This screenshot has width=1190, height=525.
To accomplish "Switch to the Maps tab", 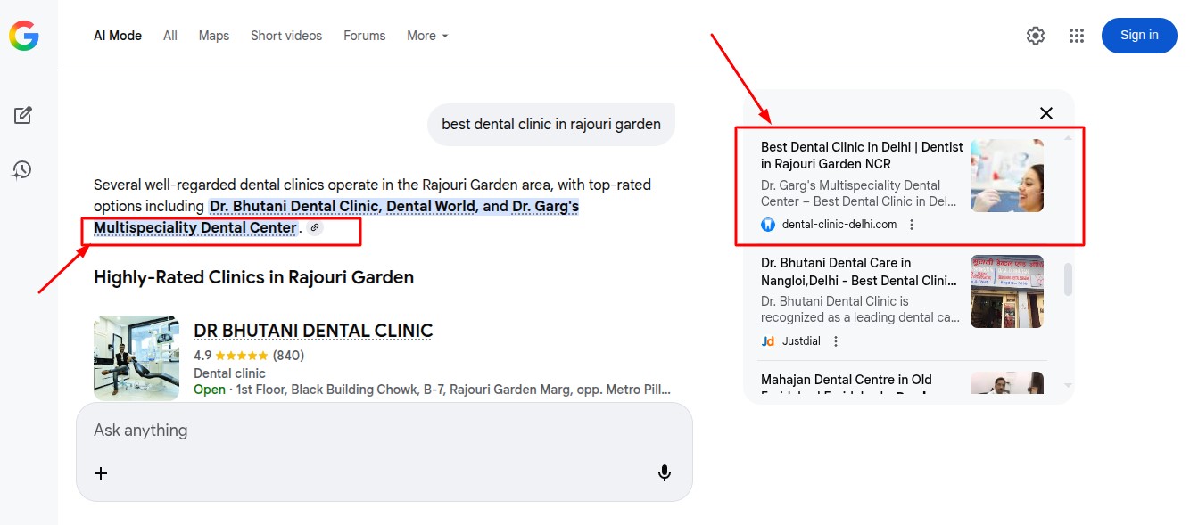I will coord(213,36).
